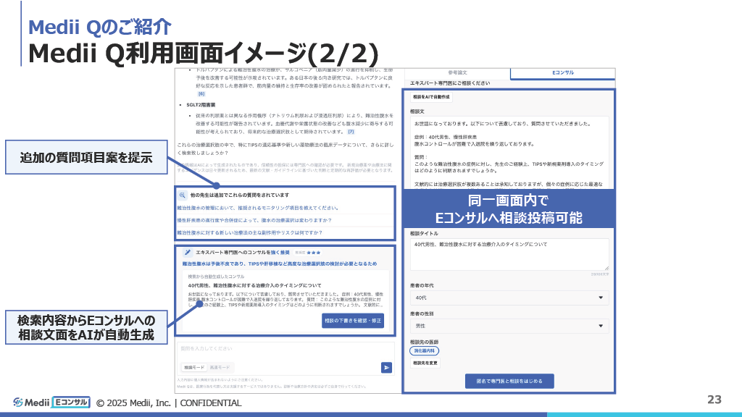Open the citation link [7] in the text
The image size is (742, 417).
(x=351, y=132)
